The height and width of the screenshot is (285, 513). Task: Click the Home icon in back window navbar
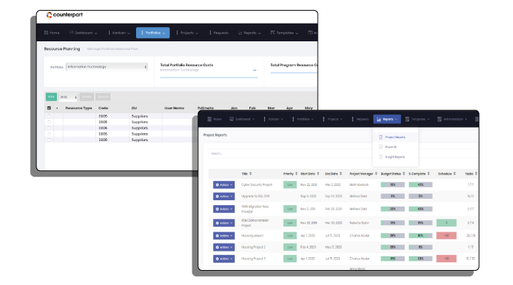pyautogui.click(x=46, y=33)
